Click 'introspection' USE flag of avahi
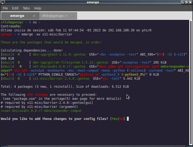The height and width of the screenshot is (147, 193). [x=137, y=67]
